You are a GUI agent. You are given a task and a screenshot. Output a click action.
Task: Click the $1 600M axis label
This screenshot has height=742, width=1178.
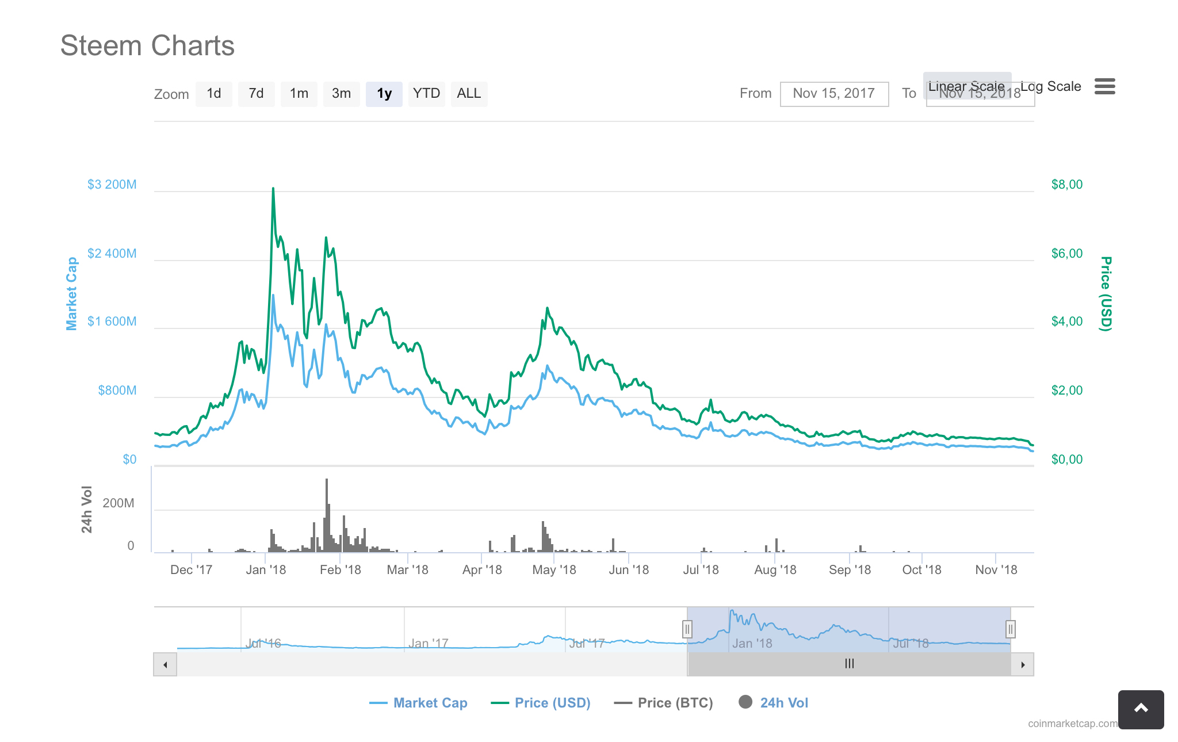pos(112,322)
